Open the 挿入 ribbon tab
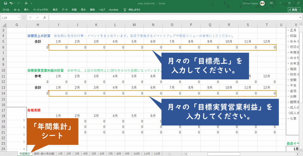The image size is (303, 156). [26, 10]
